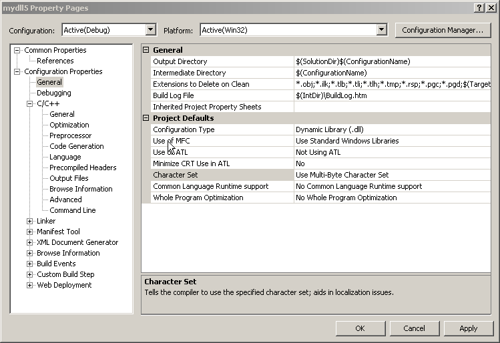Select General under C/C++
The height and width of the screenshot is (343, 500).
pyautogui.click(x=62, y=114)
